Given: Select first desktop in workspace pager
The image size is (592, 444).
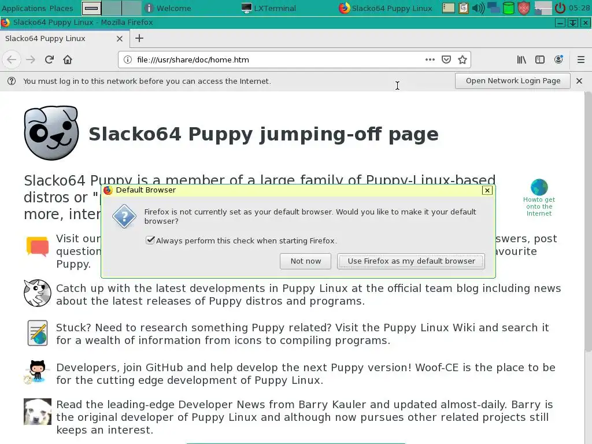Looking at the screenshot, I should click(x=91, y=8).
